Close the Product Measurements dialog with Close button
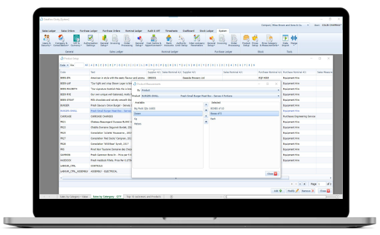380x235 pixels. tap(272, 174)
